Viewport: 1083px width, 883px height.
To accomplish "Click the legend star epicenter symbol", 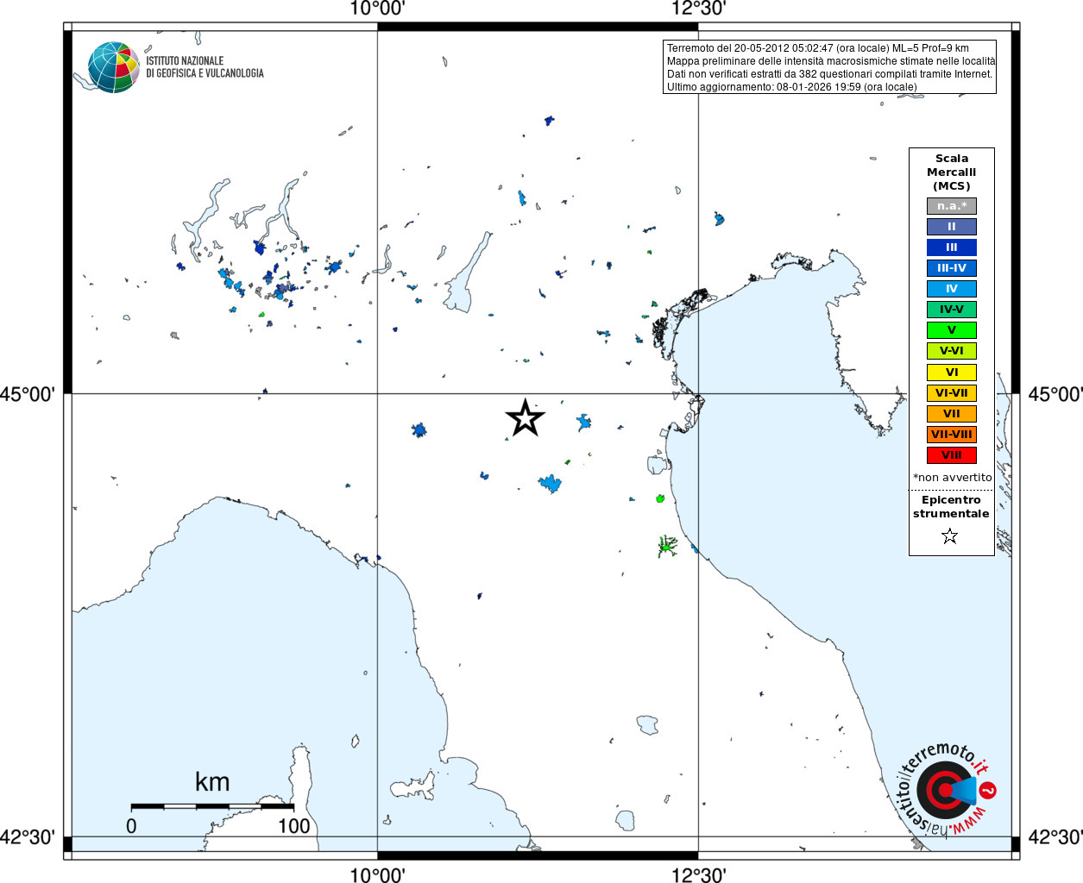I will pos(950,536).
